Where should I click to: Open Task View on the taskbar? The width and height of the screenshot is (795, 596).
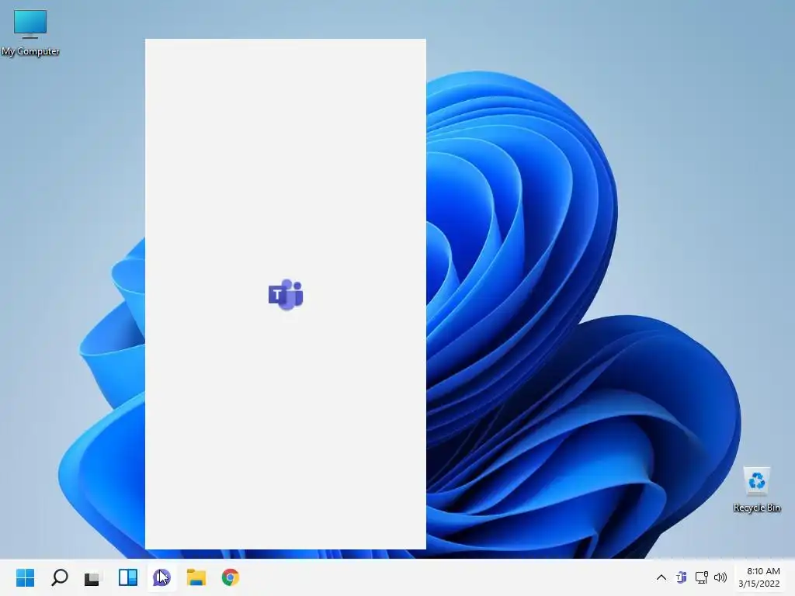(93, 577)
